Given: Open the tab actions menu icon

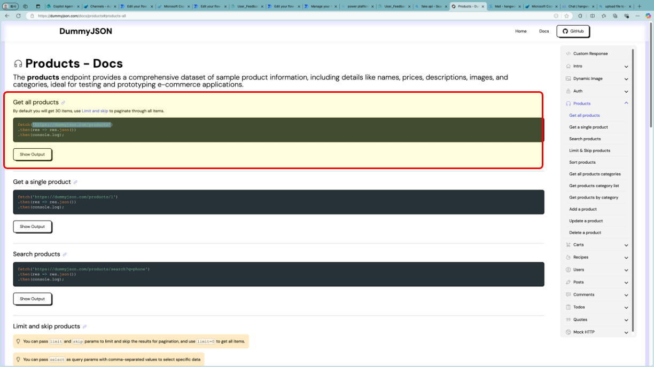Looking at the screenshot, I should (39, 6).
